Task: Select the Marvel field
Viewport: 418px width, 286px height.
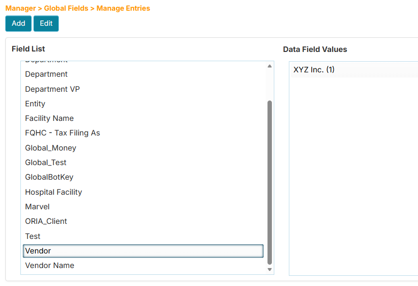Action: tap(37, 206)
